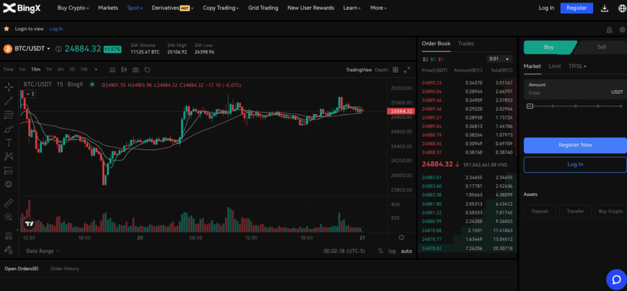Select the text annotation tool
The height and width of the screenshot is (291, 627).
click(x=9, y=143)
